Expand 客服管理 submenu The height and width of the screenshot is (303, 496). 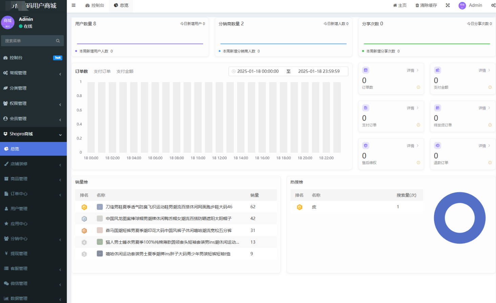[x=33, y=269]
